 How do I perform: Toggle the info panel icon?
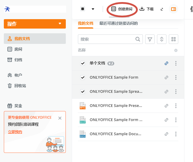tap(174, 9)
